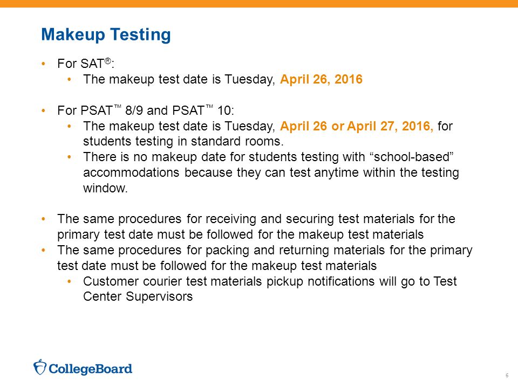The height and width of the screenshot is (388, 518).
Task: Click the orange April 26 or April 27, 2016 text
Action: (x=357, y=126)
